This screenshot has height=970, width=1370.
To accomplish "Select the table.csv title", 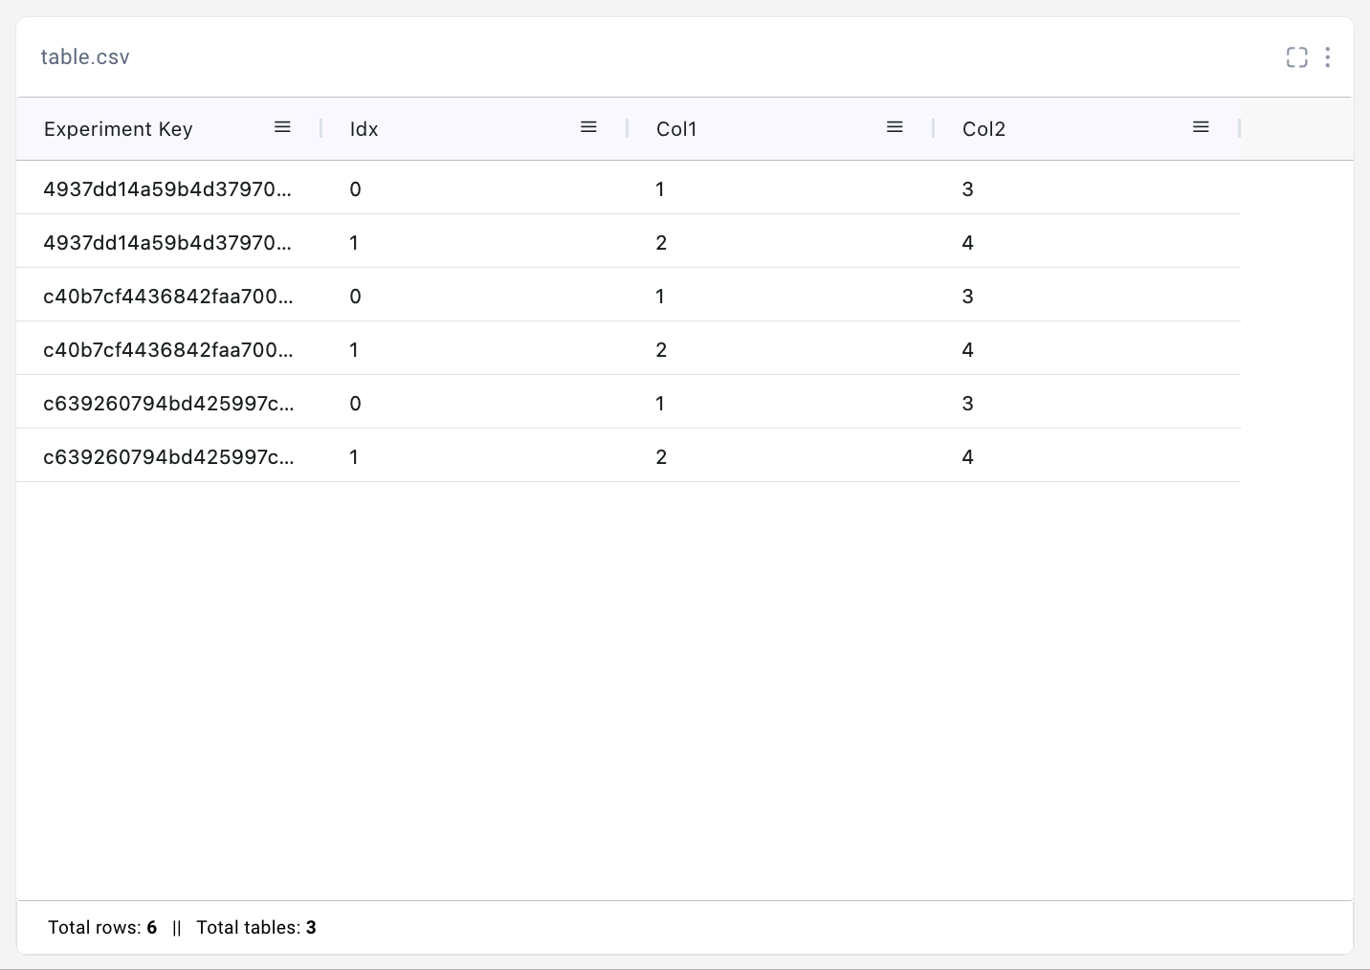I will pos(85,56).
